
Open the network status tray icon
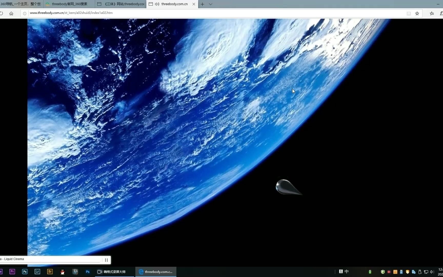pos(426,272)
